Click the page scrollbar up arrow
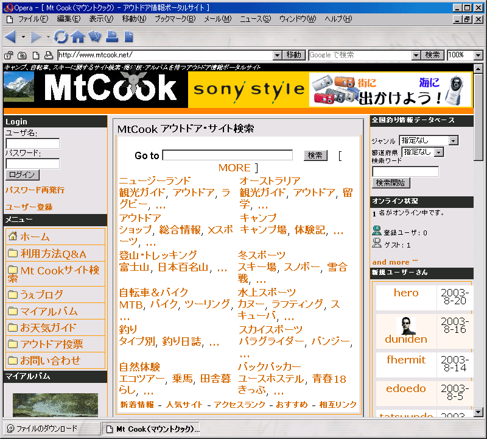Image resolution: width=487 pixels, height=439 pixels. point(478,69)
